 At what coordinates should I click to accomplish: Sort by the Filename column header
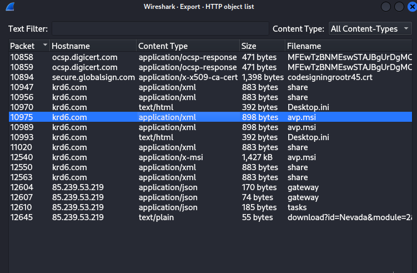[x=349, y=46]
